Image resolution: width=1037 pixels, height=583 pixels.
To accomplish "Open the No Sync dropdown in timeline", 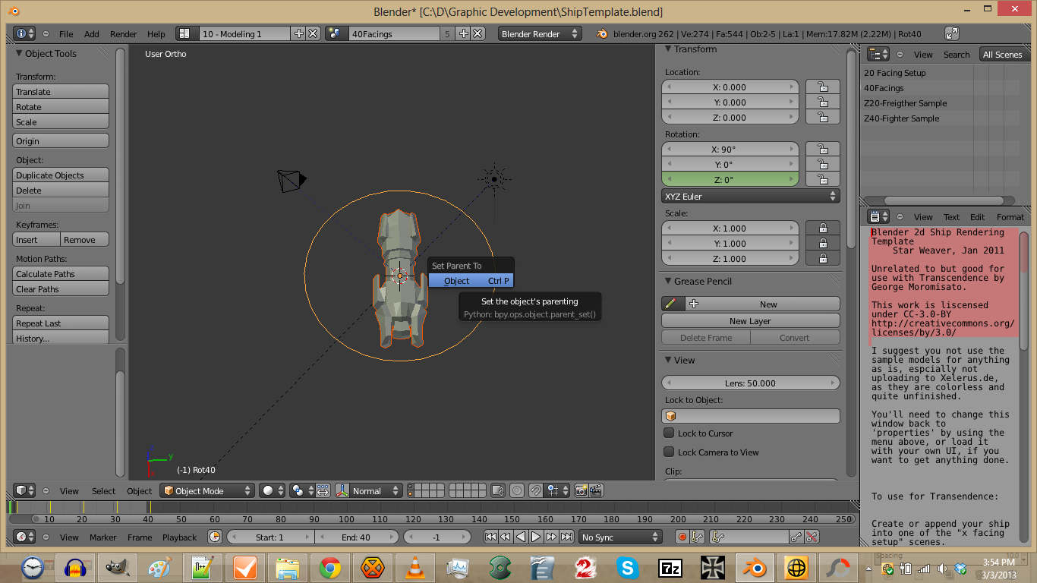I will (620, 537).
